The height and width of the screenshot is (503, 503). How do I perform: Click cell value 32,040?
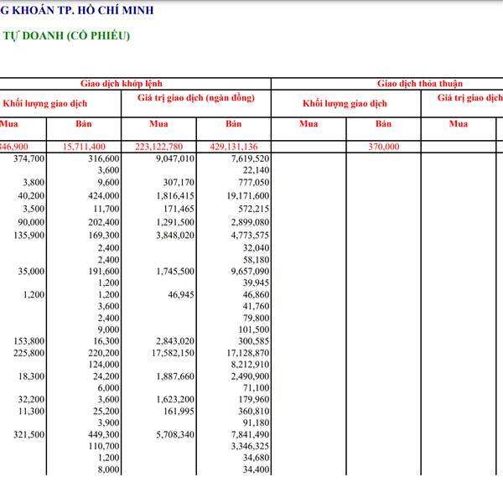point(256,248)
